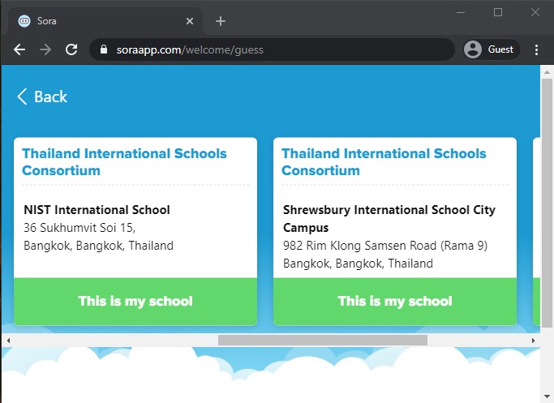Open a new tab with plus
The height and width of the screenshot is (403, 554).
pyautogui.click(x=221, y=21)
